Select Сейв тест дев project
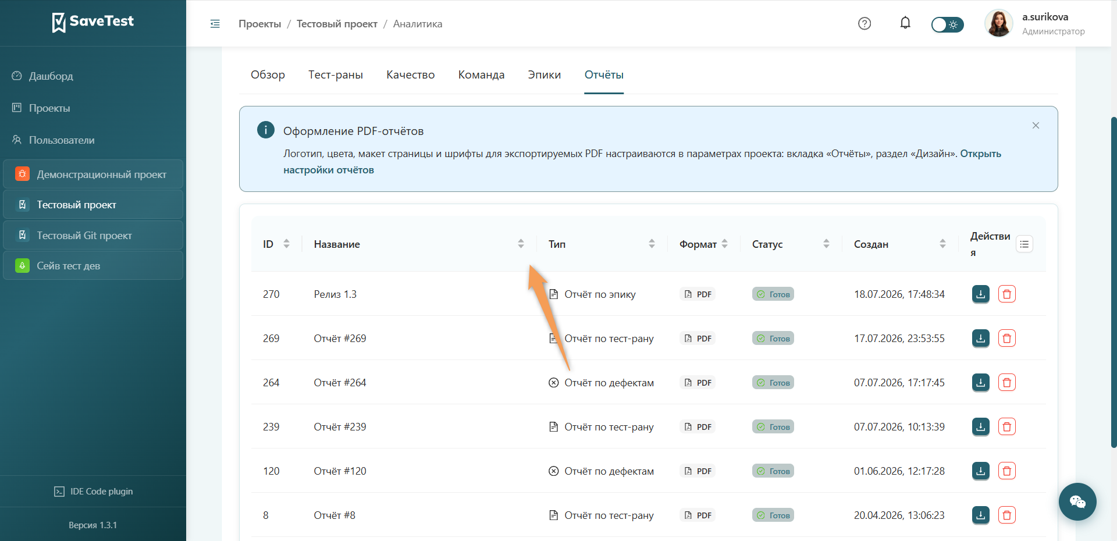This screenshot has height=541, width=1117. pyautogui.click(x=93, y=266)
